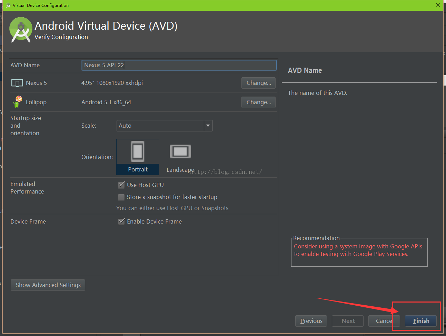
Task: Click the 'Device Frame' section label
Action: click(28, 221)
